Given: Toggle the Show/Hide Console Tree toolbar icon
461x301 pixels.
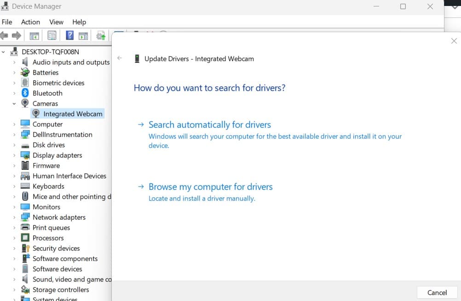Looking at the screenshot, I should (34, 35).
